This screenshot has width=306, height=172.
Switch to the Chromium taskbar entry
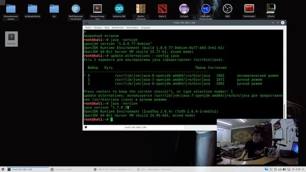[x=157, y=169]
